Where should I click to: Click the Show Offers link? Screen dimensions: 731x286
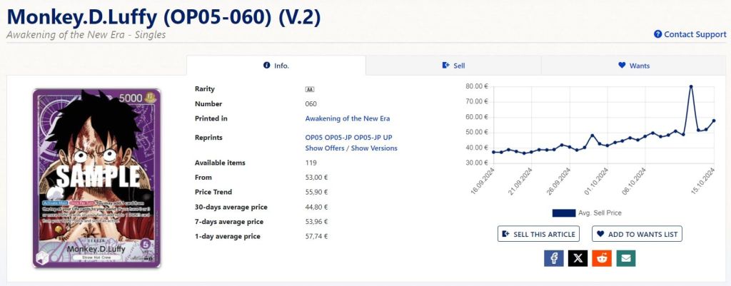pos(325,148)
